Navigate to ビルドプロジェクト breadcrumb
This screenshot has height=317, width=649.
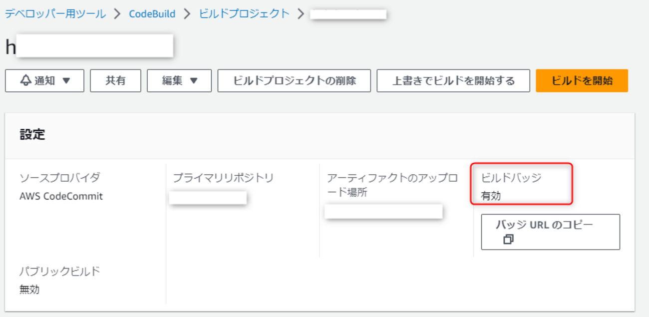pyautogui.click(x=244, y=14)
